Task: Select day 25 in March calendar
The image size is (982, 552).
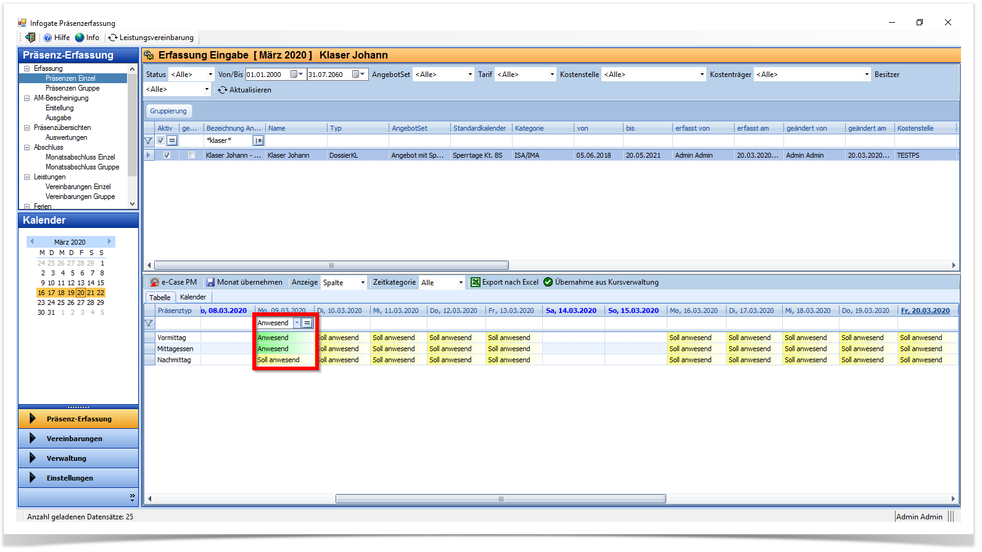Action: point(61,302)
